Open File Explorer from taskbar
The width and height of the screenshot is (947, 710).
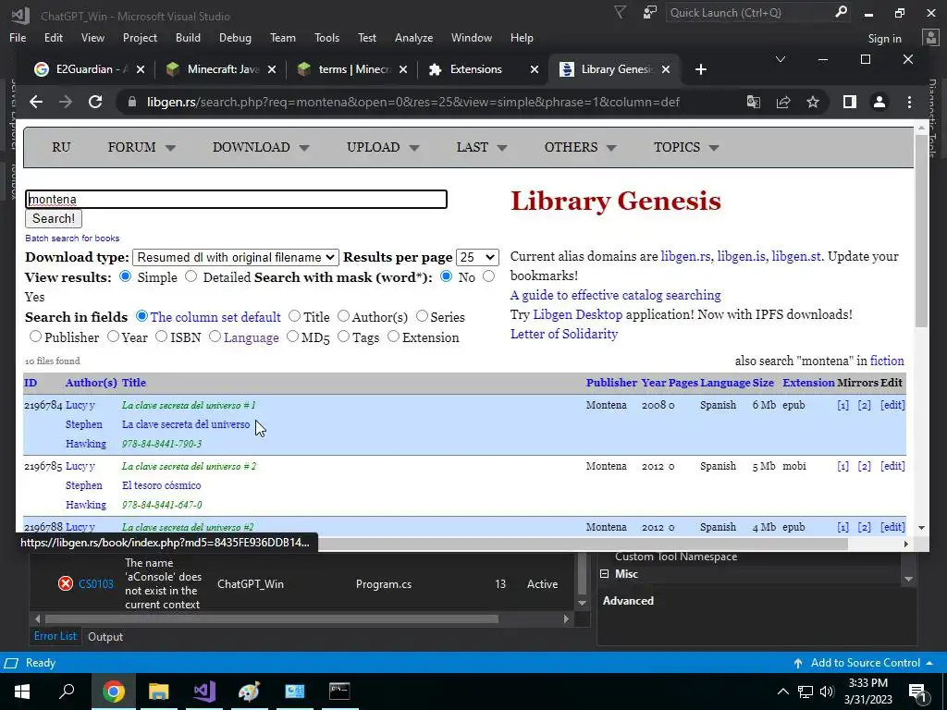coord(158,692)
